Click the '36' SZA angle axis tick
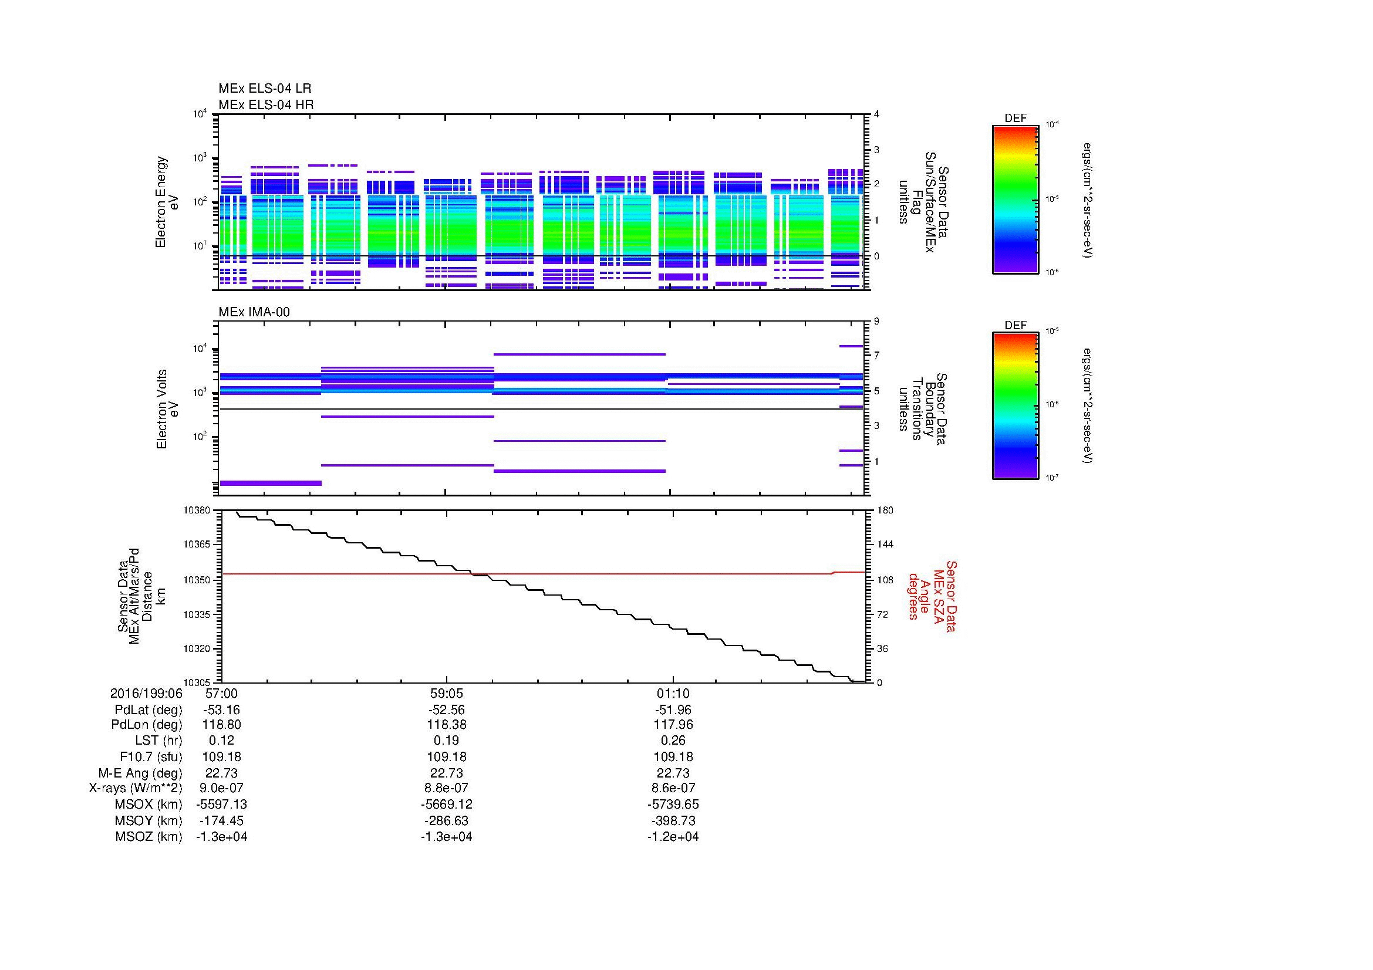The image size is (1373, 970). (883, 648)
